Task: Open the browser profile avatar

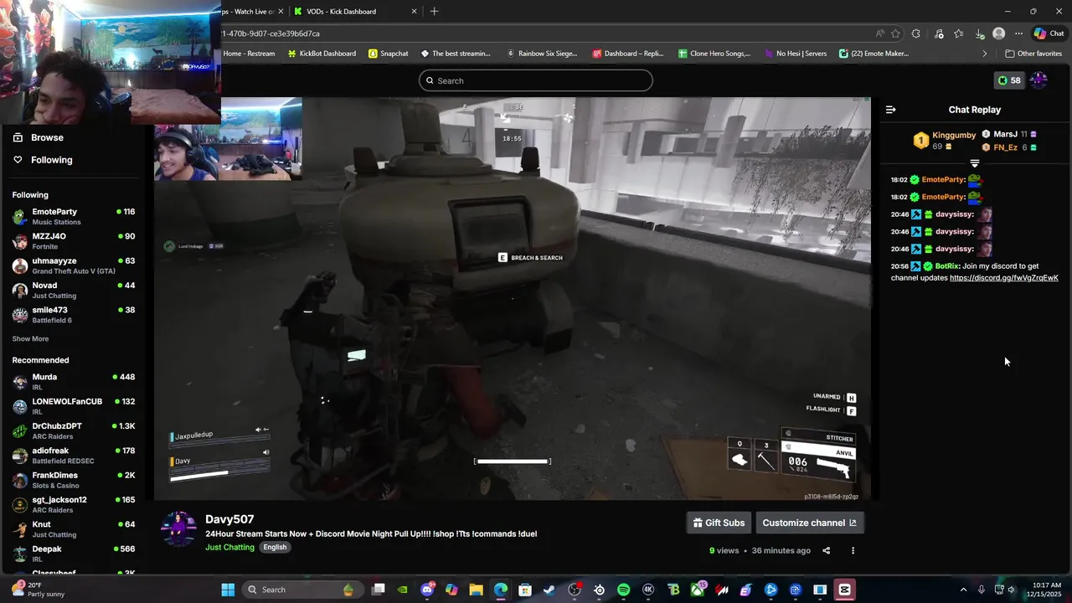Action: [998, 33]
